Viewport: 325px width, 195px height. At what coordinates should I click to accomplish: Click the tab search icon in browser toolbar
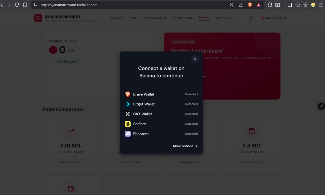pyautogui.click(x=278, y=5)
